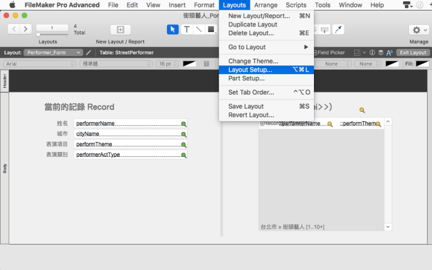Click the Body part label
This screenshot has width=432, height=270.
pyautogui.click(x=5, y=168)
